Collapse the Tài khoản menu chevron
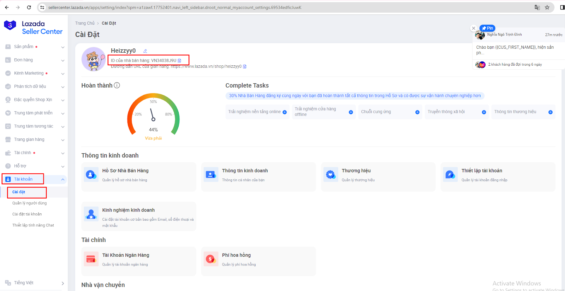 63,179
